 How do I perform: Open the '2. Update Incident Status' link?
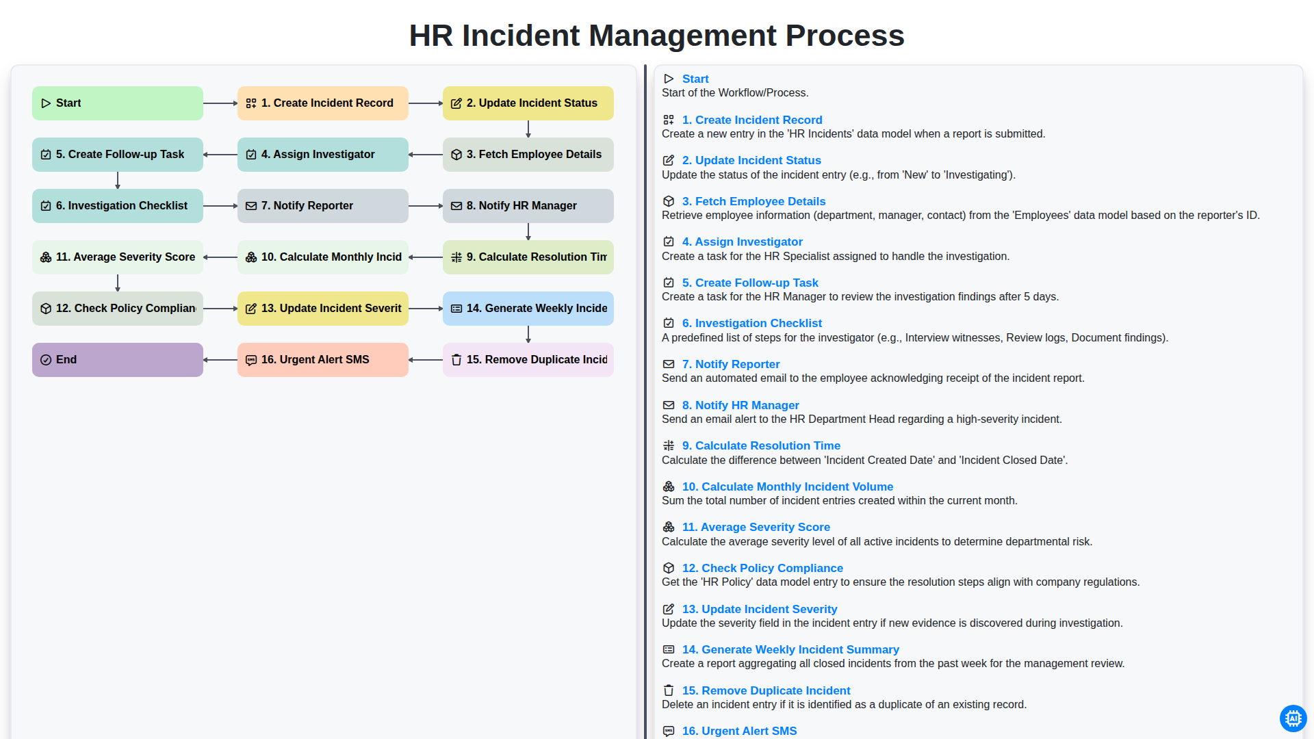coord(751,160)
